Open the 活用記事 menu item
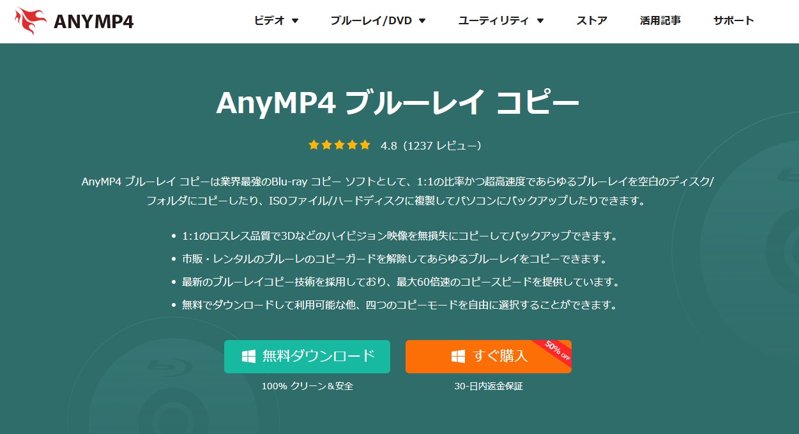This screenshot has width=799, height=434. [x=660, y=20]
